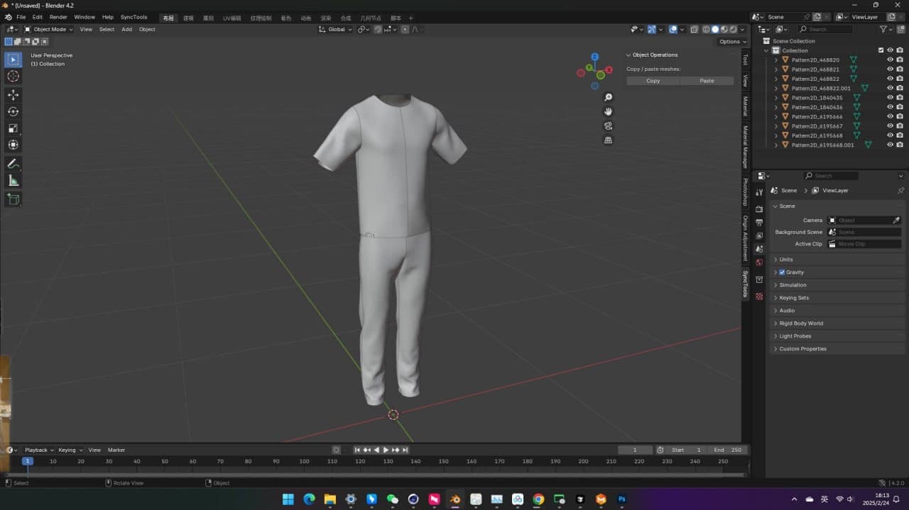909x510 pixels.
Task: Click the End frame field
Action: (x=728, y=450)
